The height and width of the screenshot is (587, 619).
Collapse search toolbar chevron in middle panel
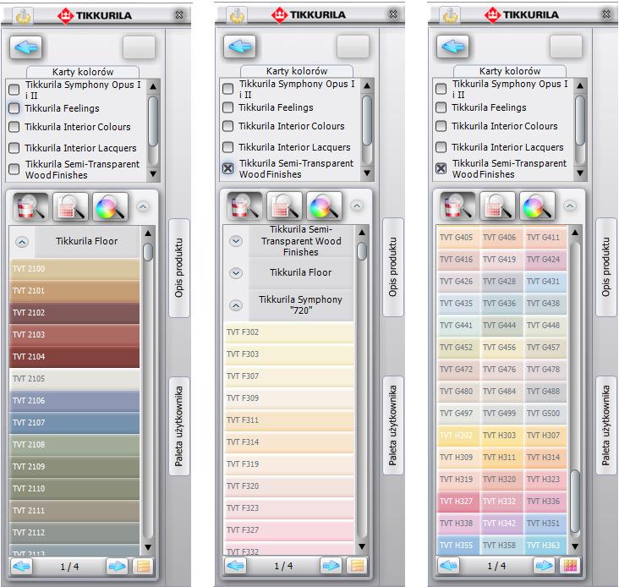(x=357, y=206)
